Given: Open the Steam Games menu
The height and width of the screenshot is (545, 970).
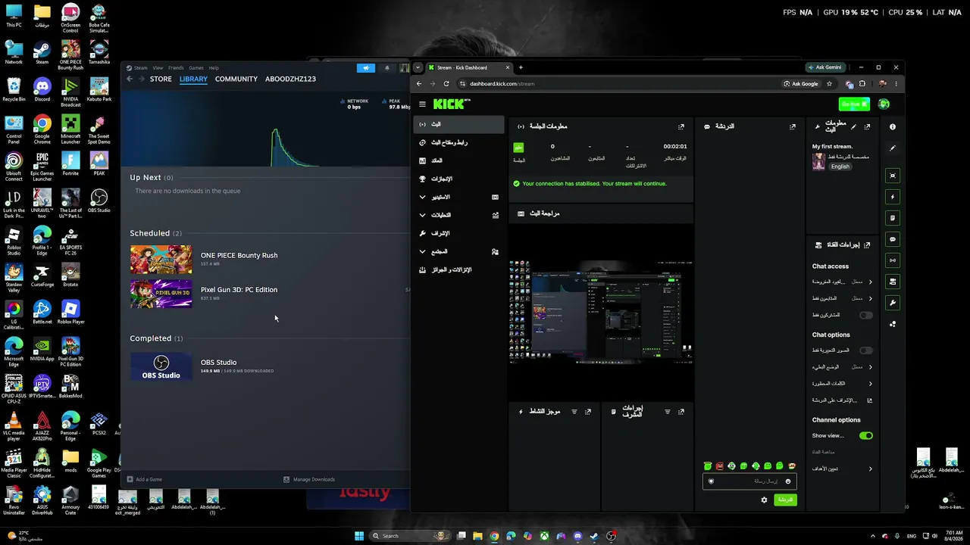Looking at the screenshot, I should click(x=196, y=68).
